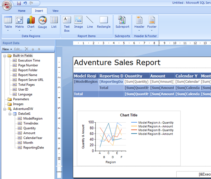Viewport: 211px width, 179px height.
Task: Insert a List data region
Action: 54,22
